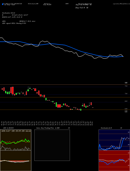Click the 7.81 price axis label
Viewport: 130px width, 171px height.
pos(126,86)
